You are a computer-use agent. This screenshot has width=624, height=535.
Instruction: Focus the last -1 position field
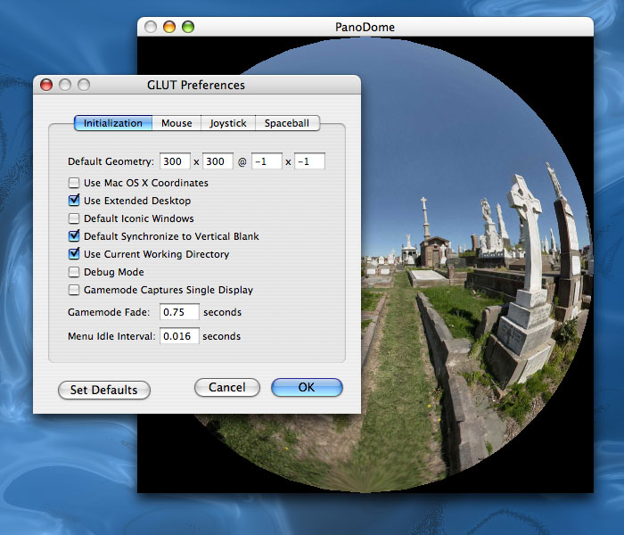tap(309, 161)
